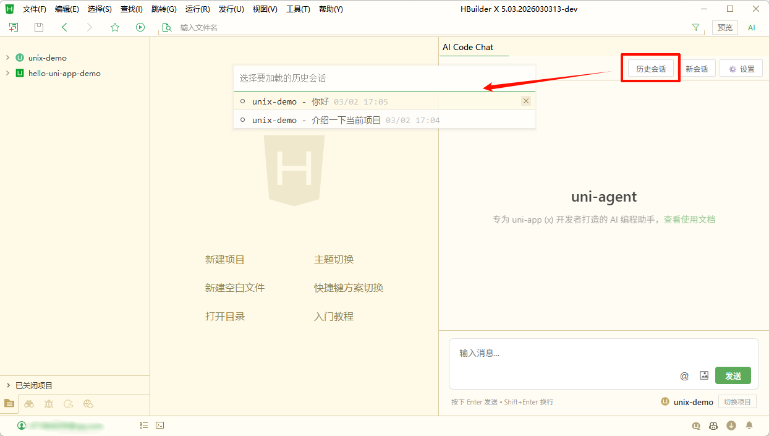This screenshot has width=769, height=436.
Task: Toggle the AI panel button in toolbar
Action: (x=752, y=27)
